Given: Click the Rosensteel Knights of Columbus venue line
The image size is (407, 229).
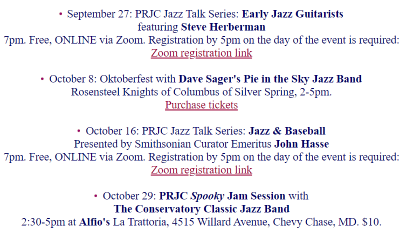Looking at the screenshot, I should coord(201,92).
